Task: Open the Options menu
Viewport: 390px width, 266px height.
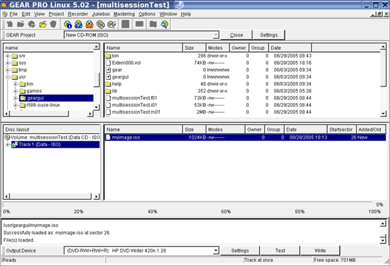Action: [147, 14]
